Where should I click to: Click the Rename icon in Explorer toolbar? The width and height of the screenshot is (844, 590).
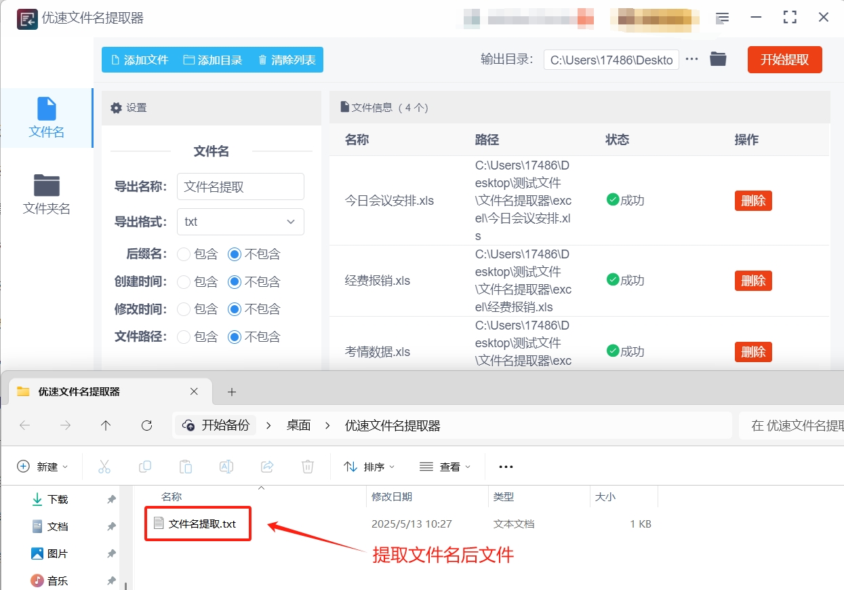(226, 467)
